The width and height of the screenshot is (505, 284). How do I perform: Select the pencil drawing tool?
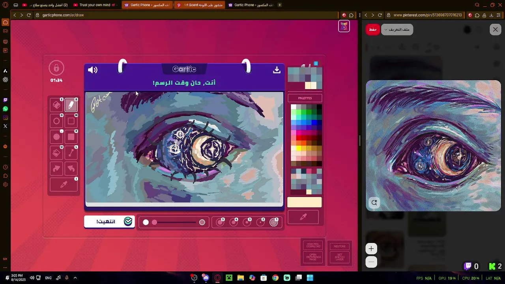pyautogui.click(x=71, y=105)
